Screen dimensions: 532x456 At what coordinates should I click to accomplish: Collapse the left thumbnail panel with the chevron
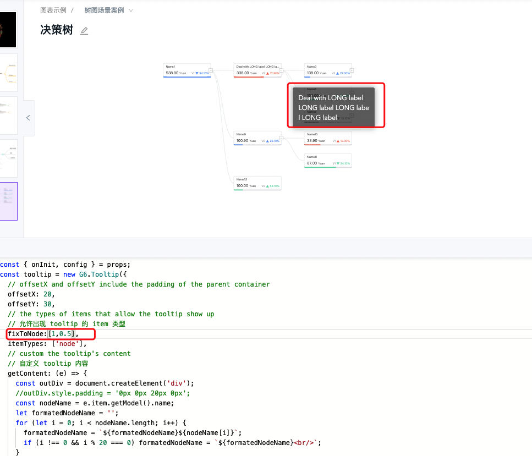tap(28, 117)
